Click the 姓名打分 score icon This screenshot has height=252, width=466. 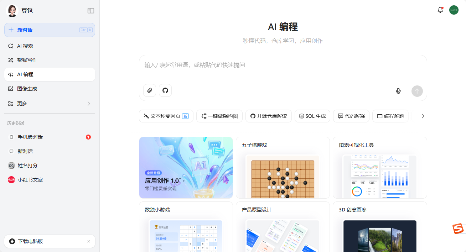[x=11, y=166]
